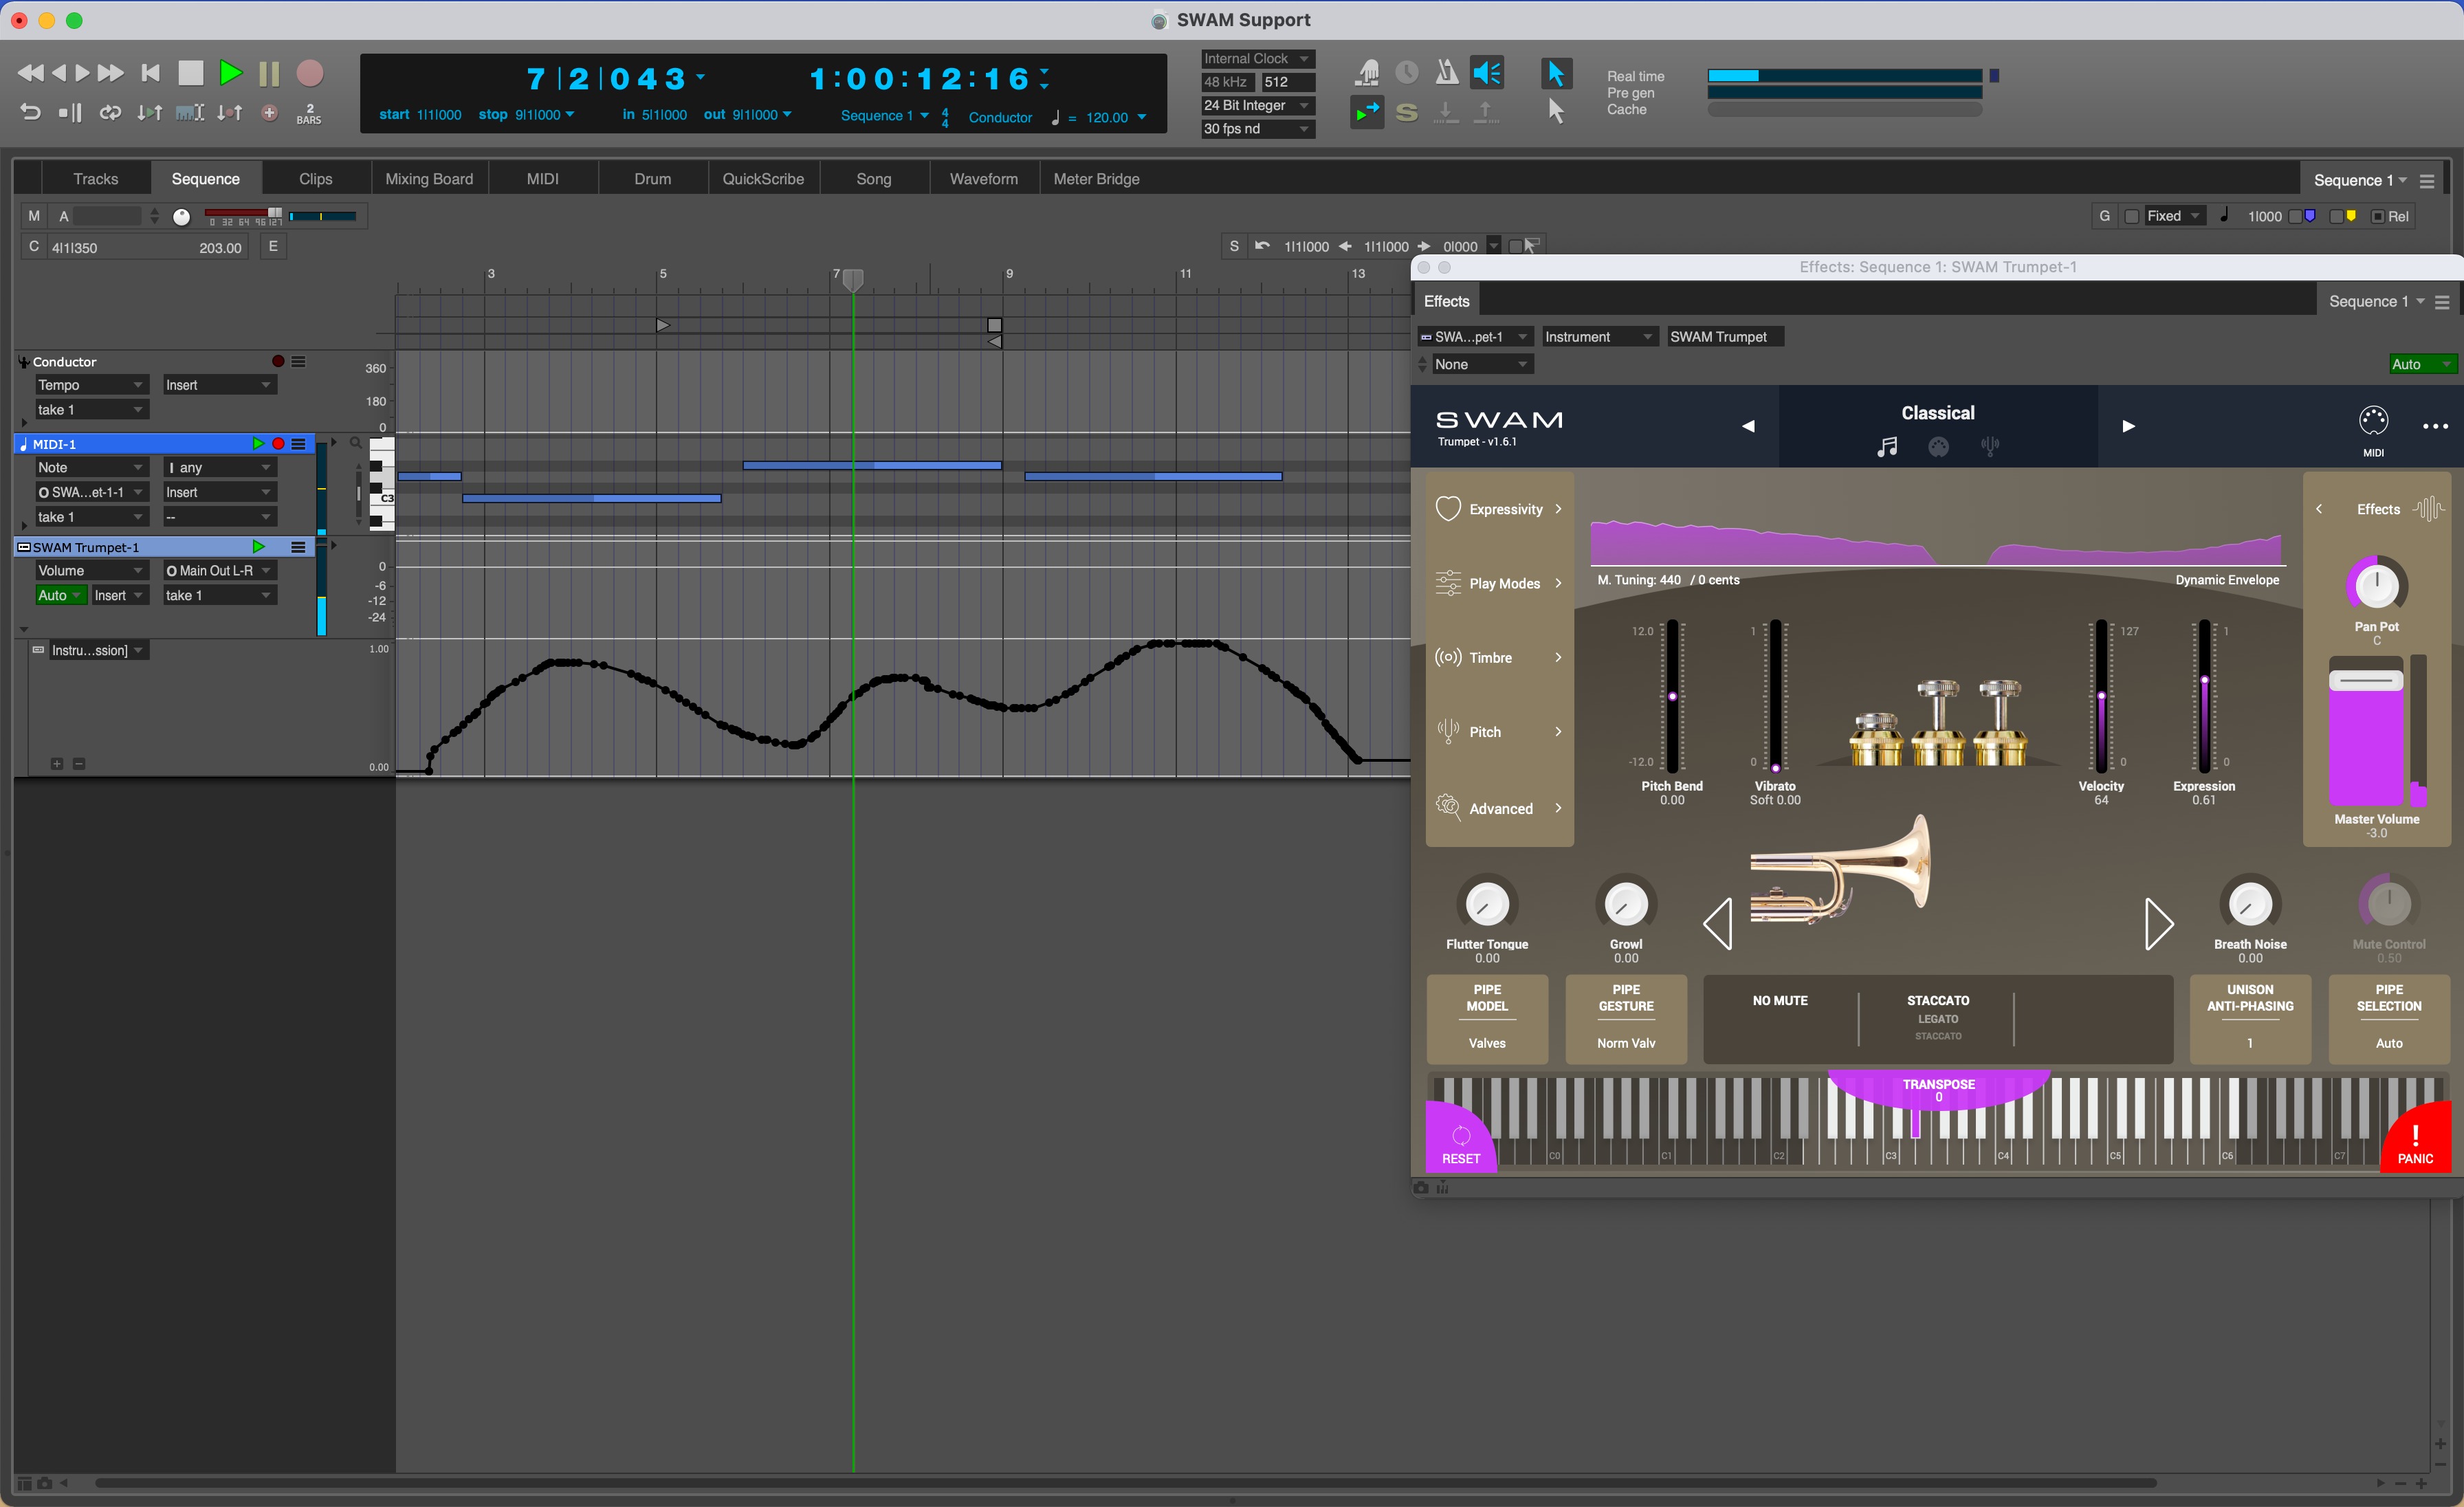Toggle the blue marker snap checkbox

coord(2296,217)
